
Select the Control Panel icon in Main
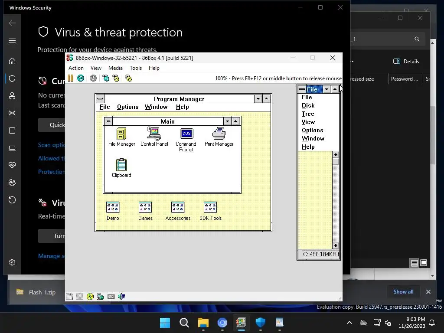tap(154, 137)
